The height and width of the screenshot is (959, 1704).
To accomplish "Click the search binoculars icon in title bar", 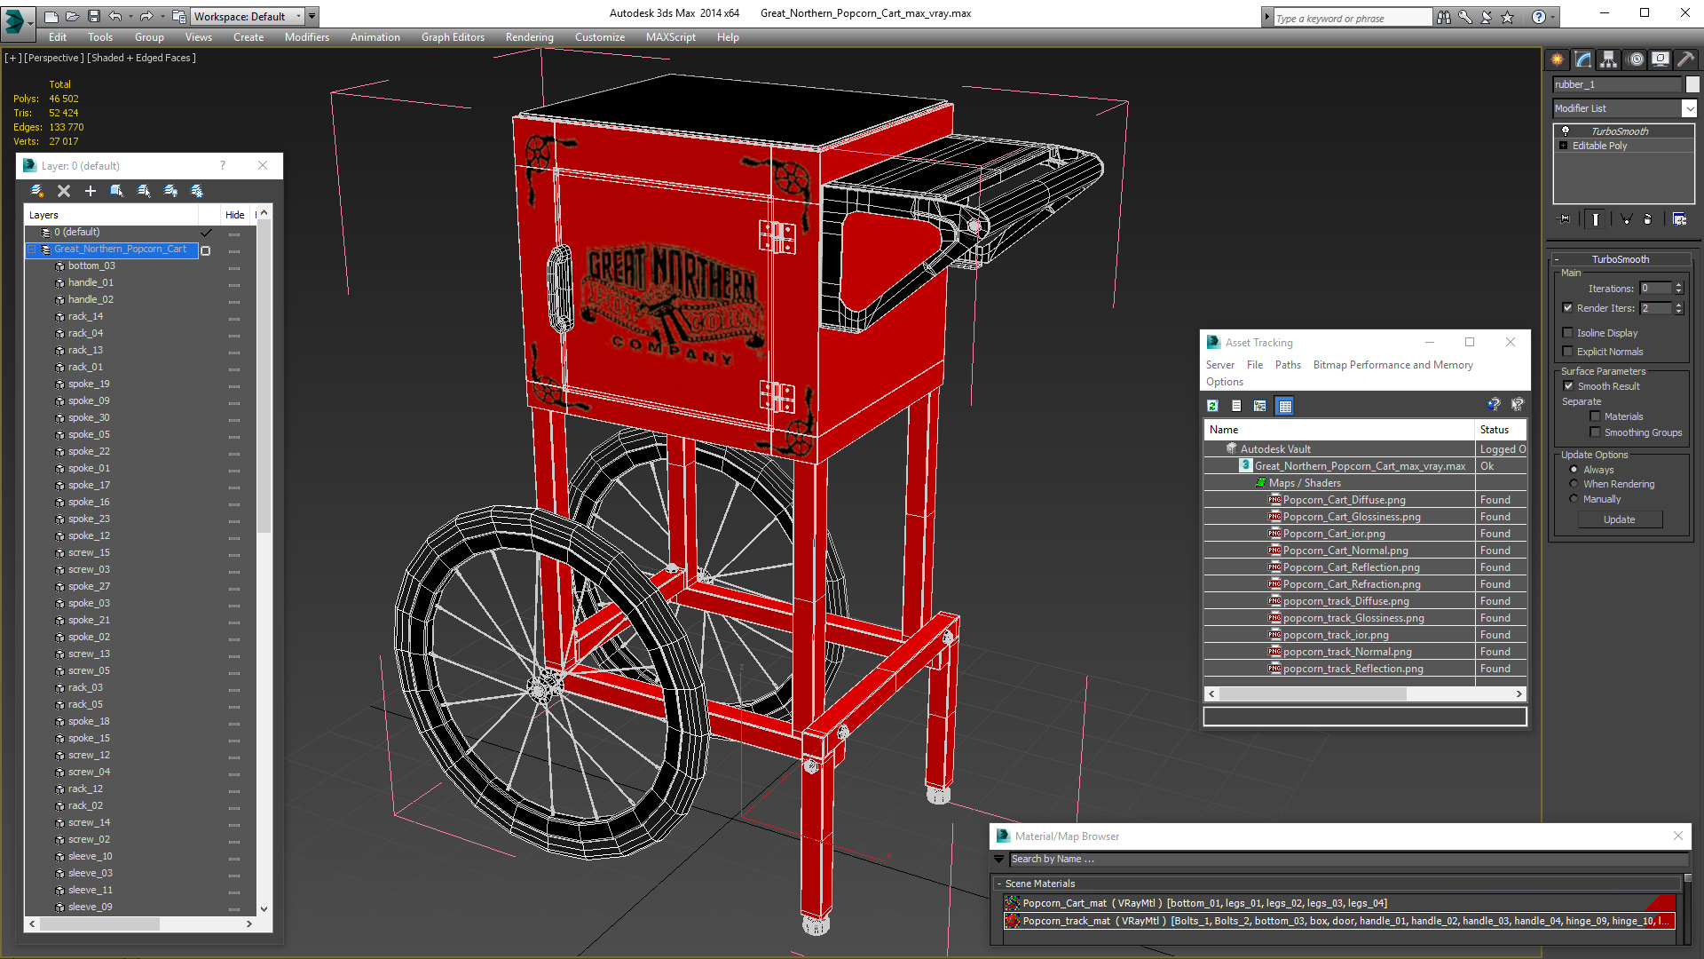I will point(1444,17).
